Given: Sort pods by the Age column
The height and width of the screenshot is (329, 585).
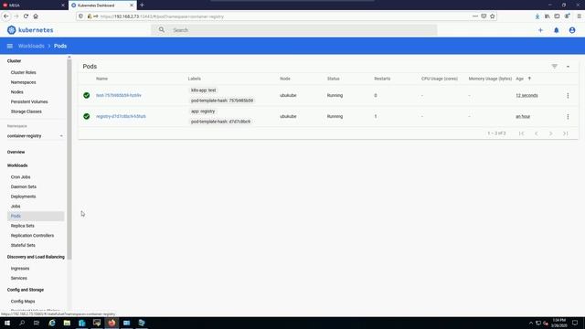Looking at the screenshot, I should point(523,79).
